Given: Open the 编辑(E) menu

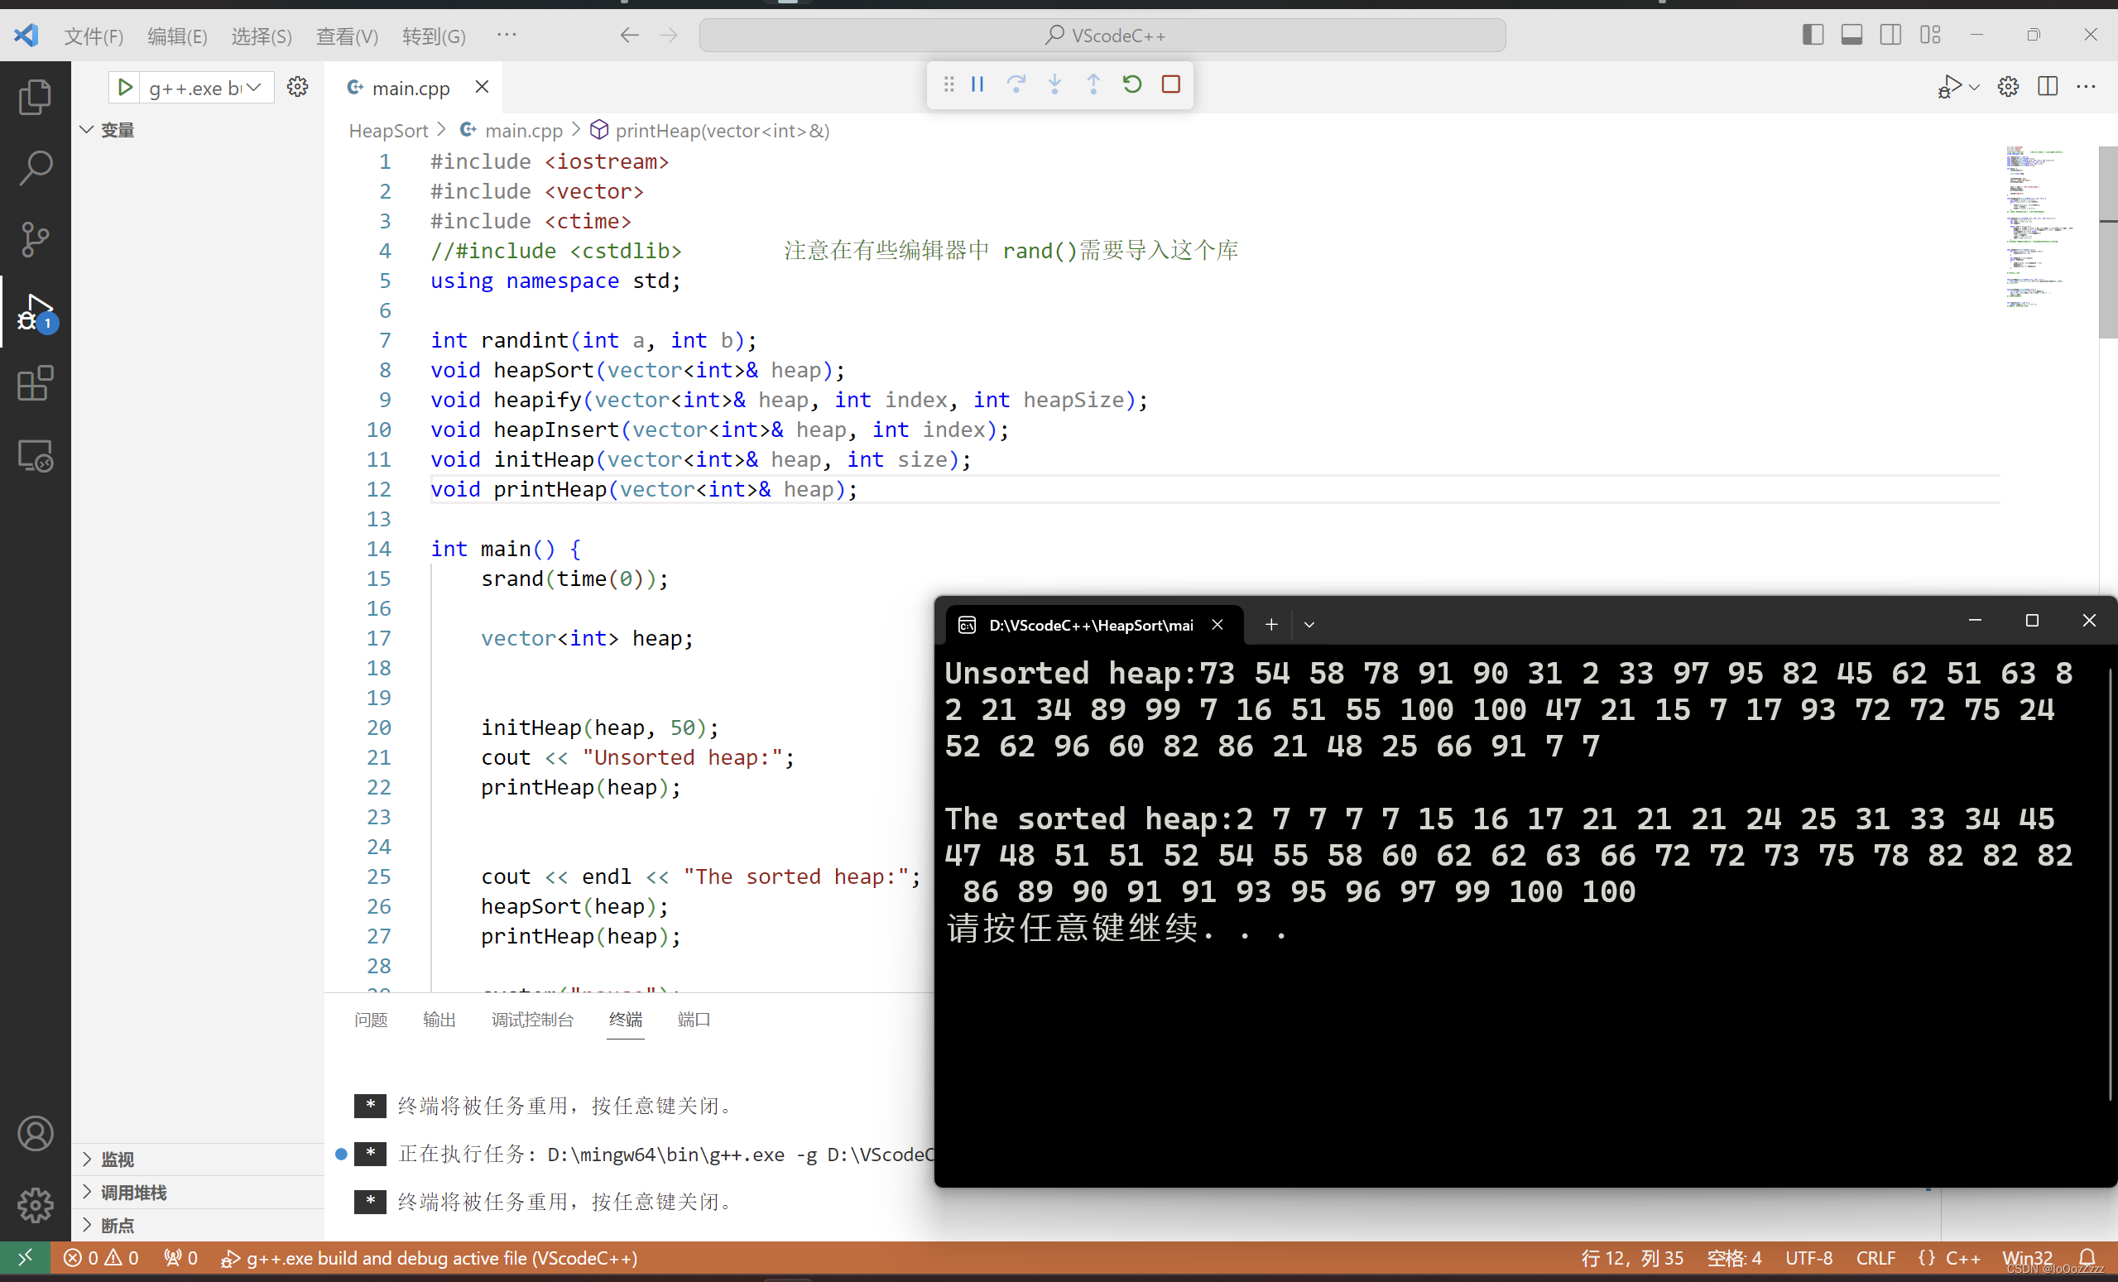Looking at the screenshot, I should [177, 36].
